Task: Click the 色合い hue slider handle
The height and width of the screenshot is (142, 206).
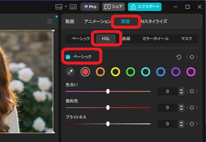Action: click(x=108, y=91)
